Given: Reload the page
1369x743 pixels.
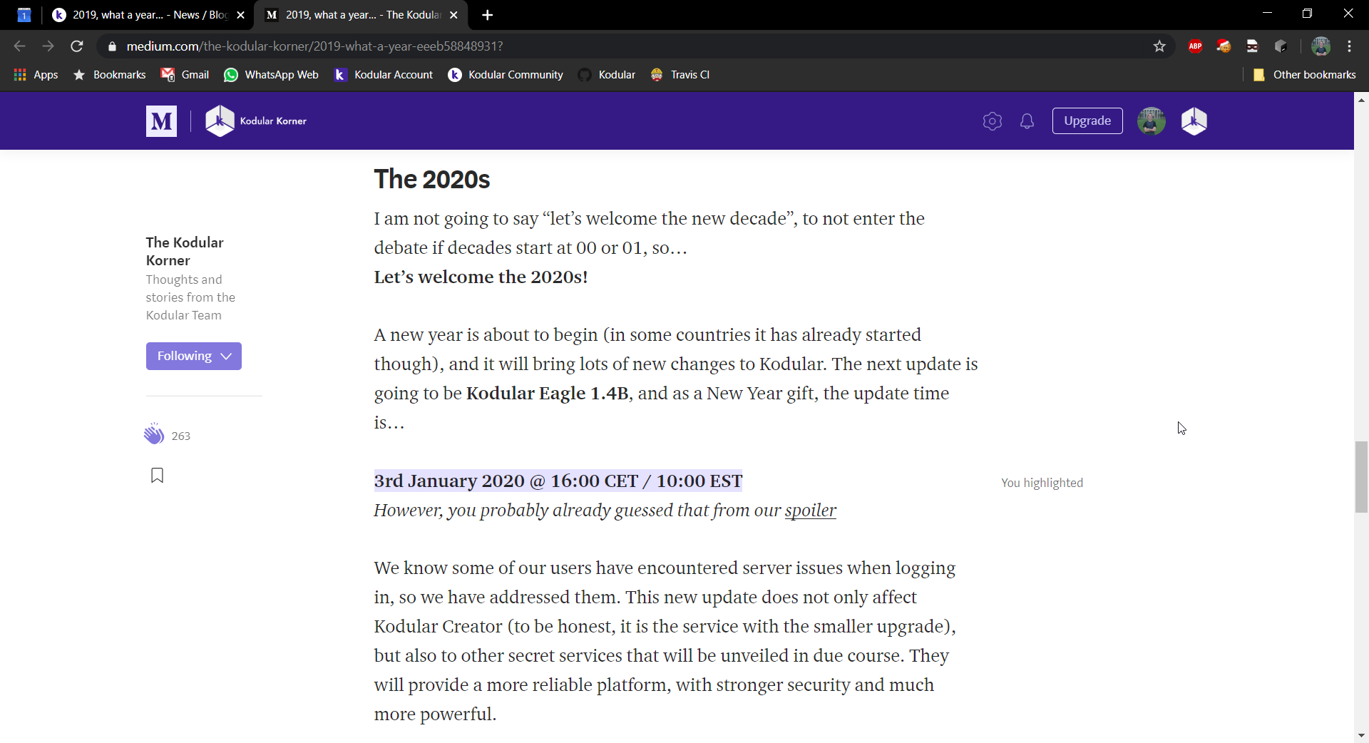Looking at the screenshot, I should pos(77,46).
